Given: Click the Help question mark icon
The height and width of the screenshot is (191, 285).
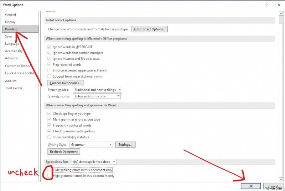Looking at the screenshot, I should click(266, 5).
